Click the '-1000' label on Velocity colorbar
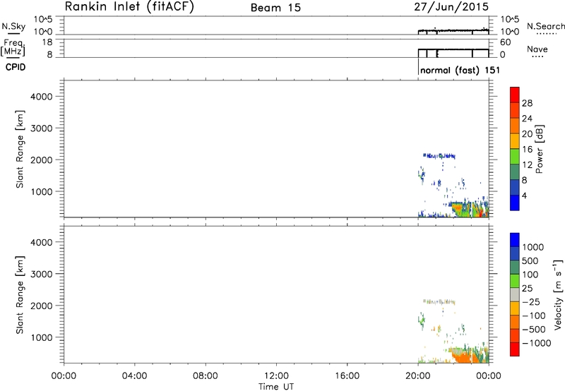 pyautogui.click(x=536, y=343)
